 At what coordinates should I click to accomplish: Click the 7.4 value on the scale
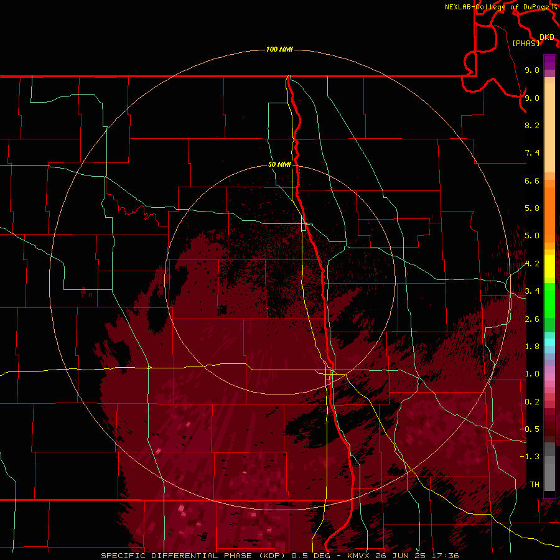[x=532, y=153]
